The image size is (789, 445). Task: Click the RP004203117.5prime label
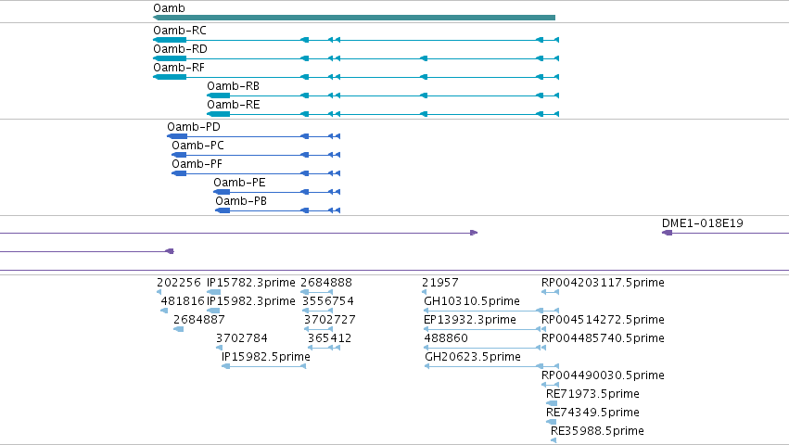click(x=603, y=283)
